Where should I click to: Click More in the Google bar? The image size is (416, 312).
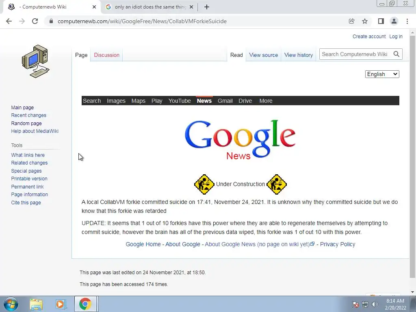(266, 101)
